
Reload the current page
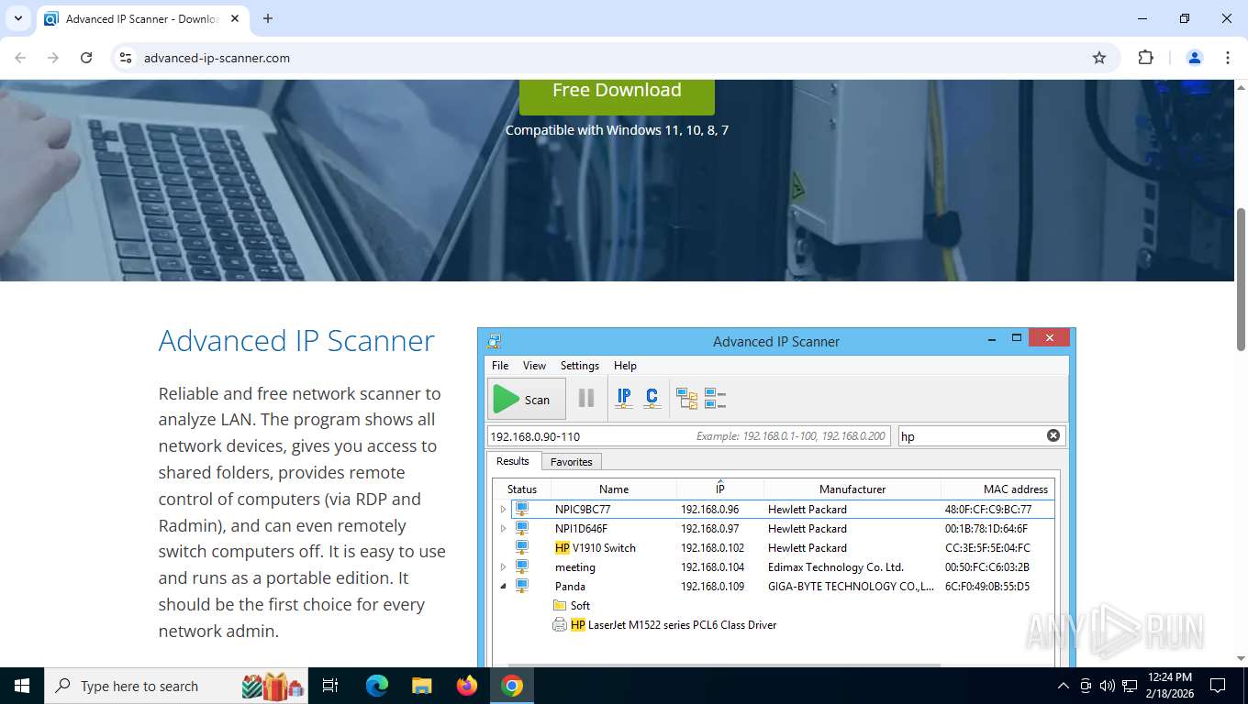pos(86,58)
